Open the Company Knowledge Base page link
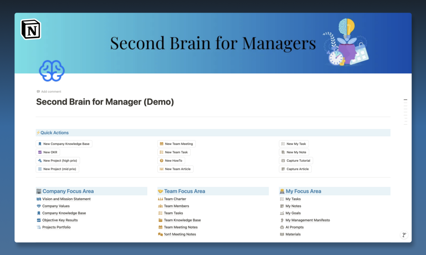The height and width of the screenshot is (255, 426). 64,213
